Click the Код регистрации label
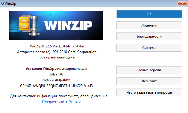 pos(56,80)
